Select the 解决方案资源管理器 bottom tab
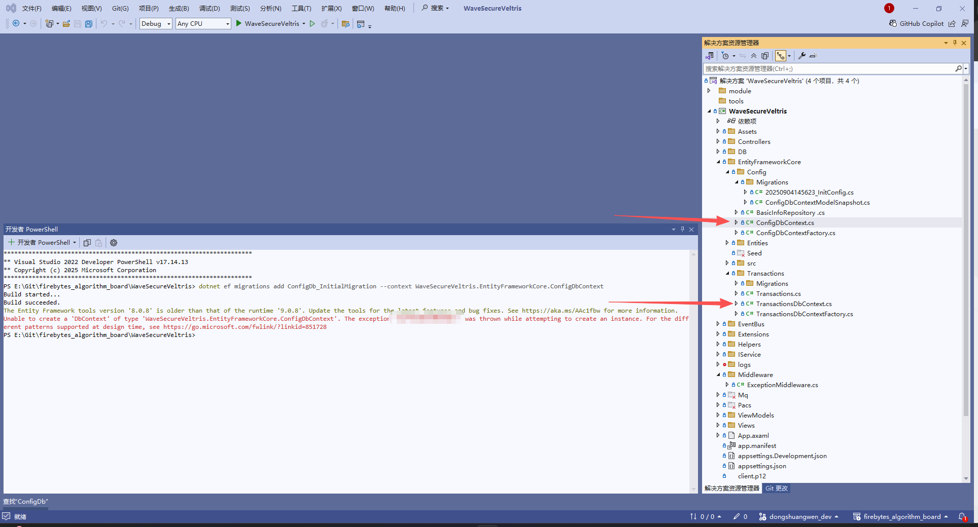 click(732, 488)
